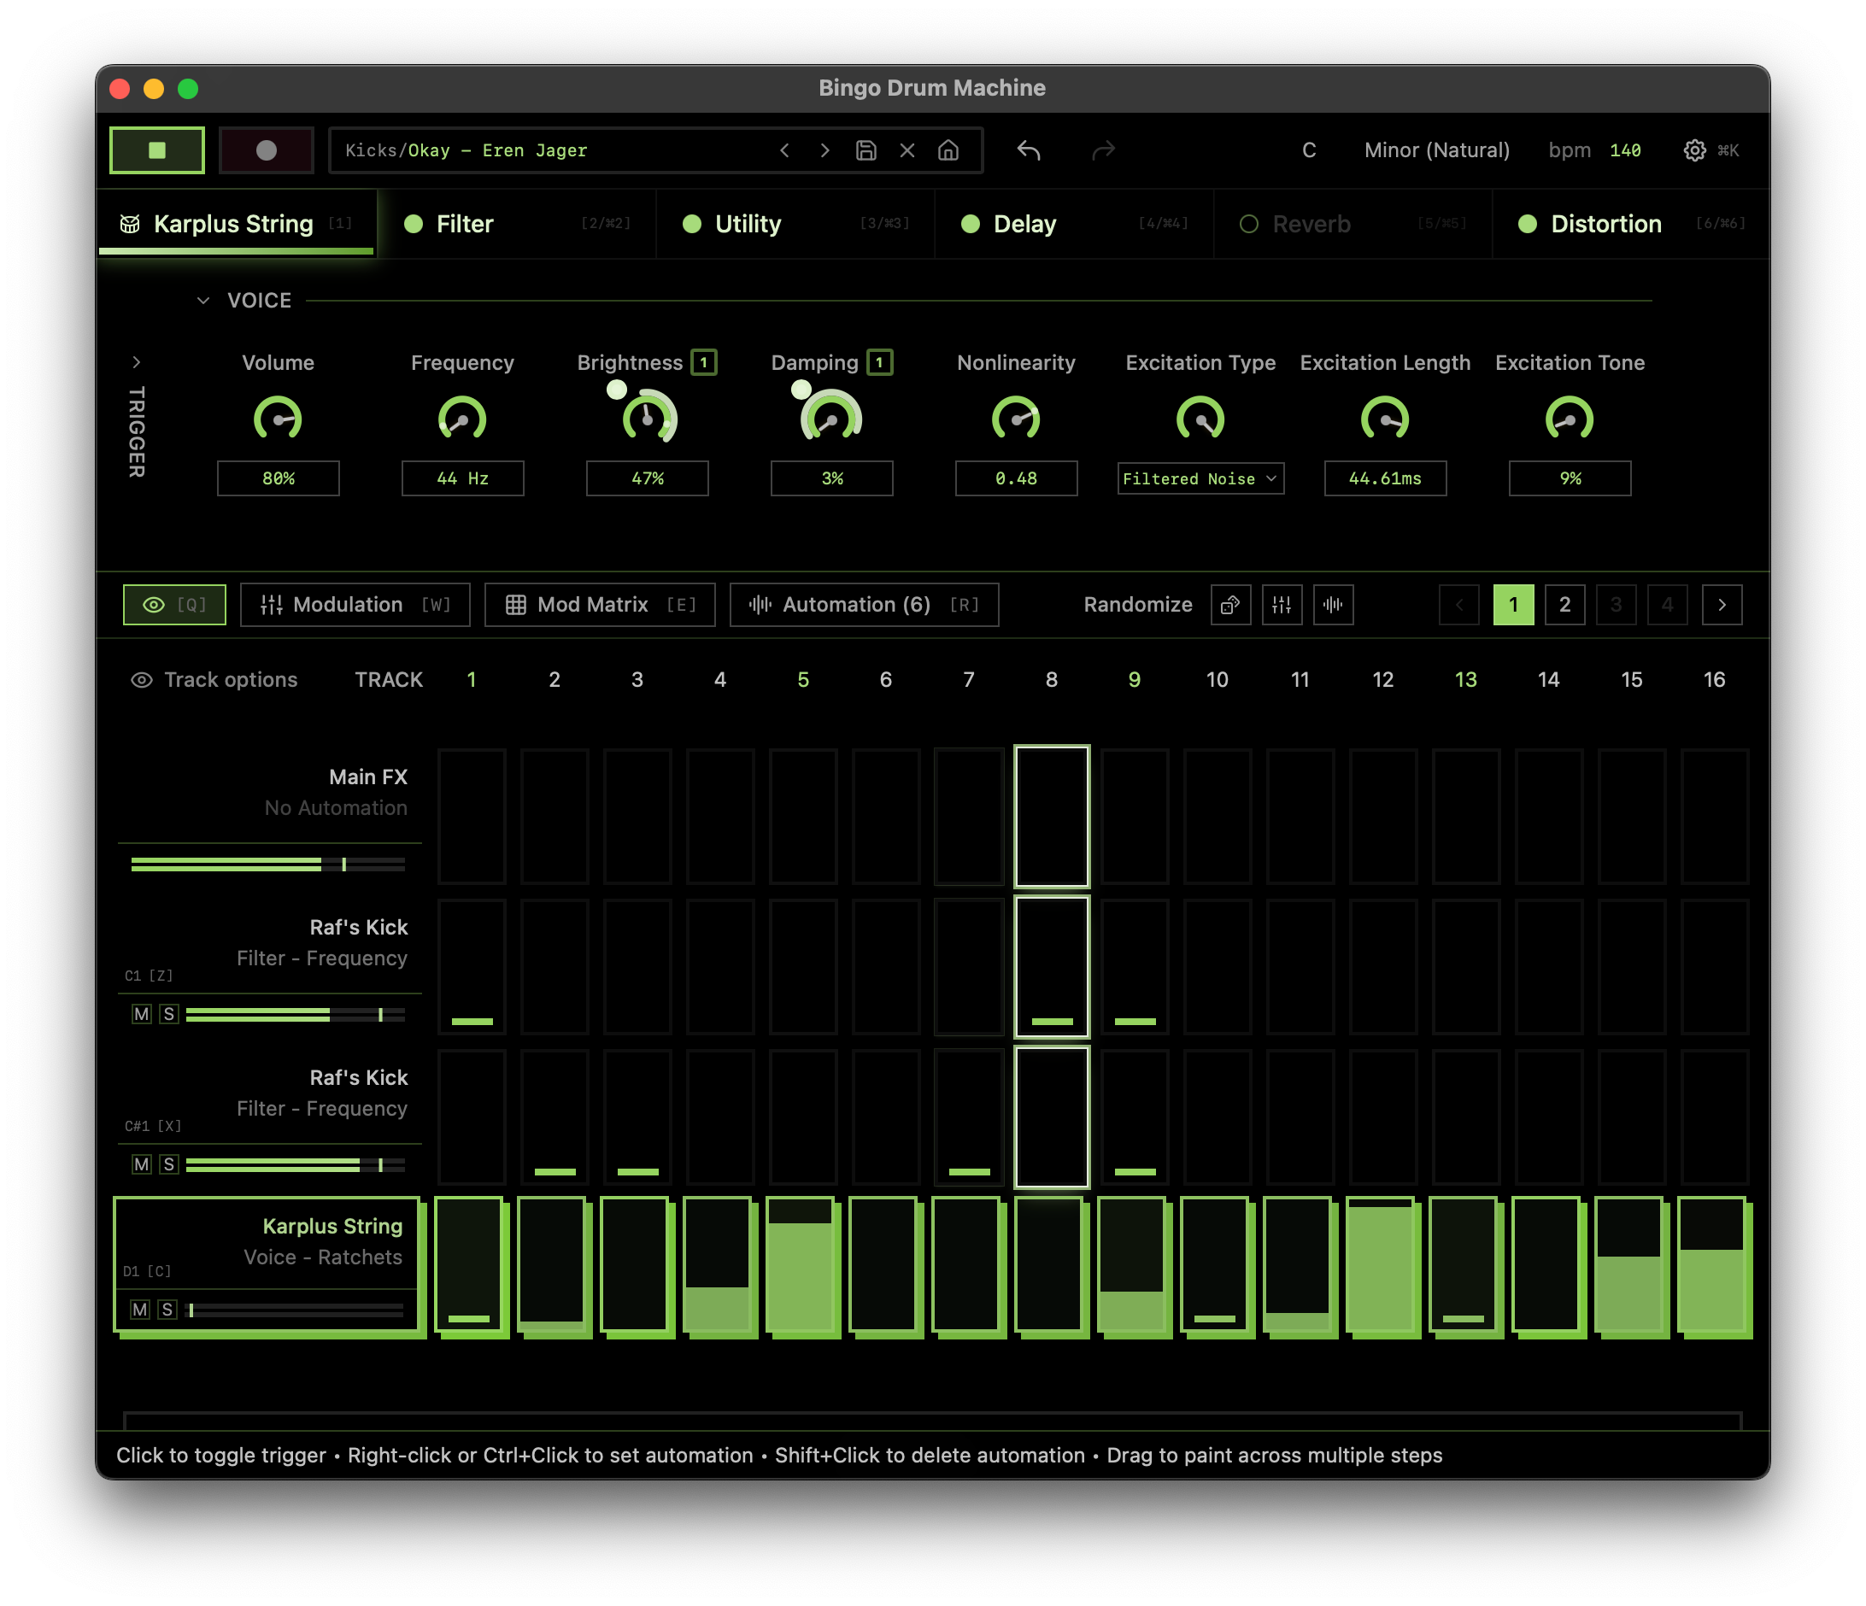
Task: Save the current preset
Action: (866, 150)
